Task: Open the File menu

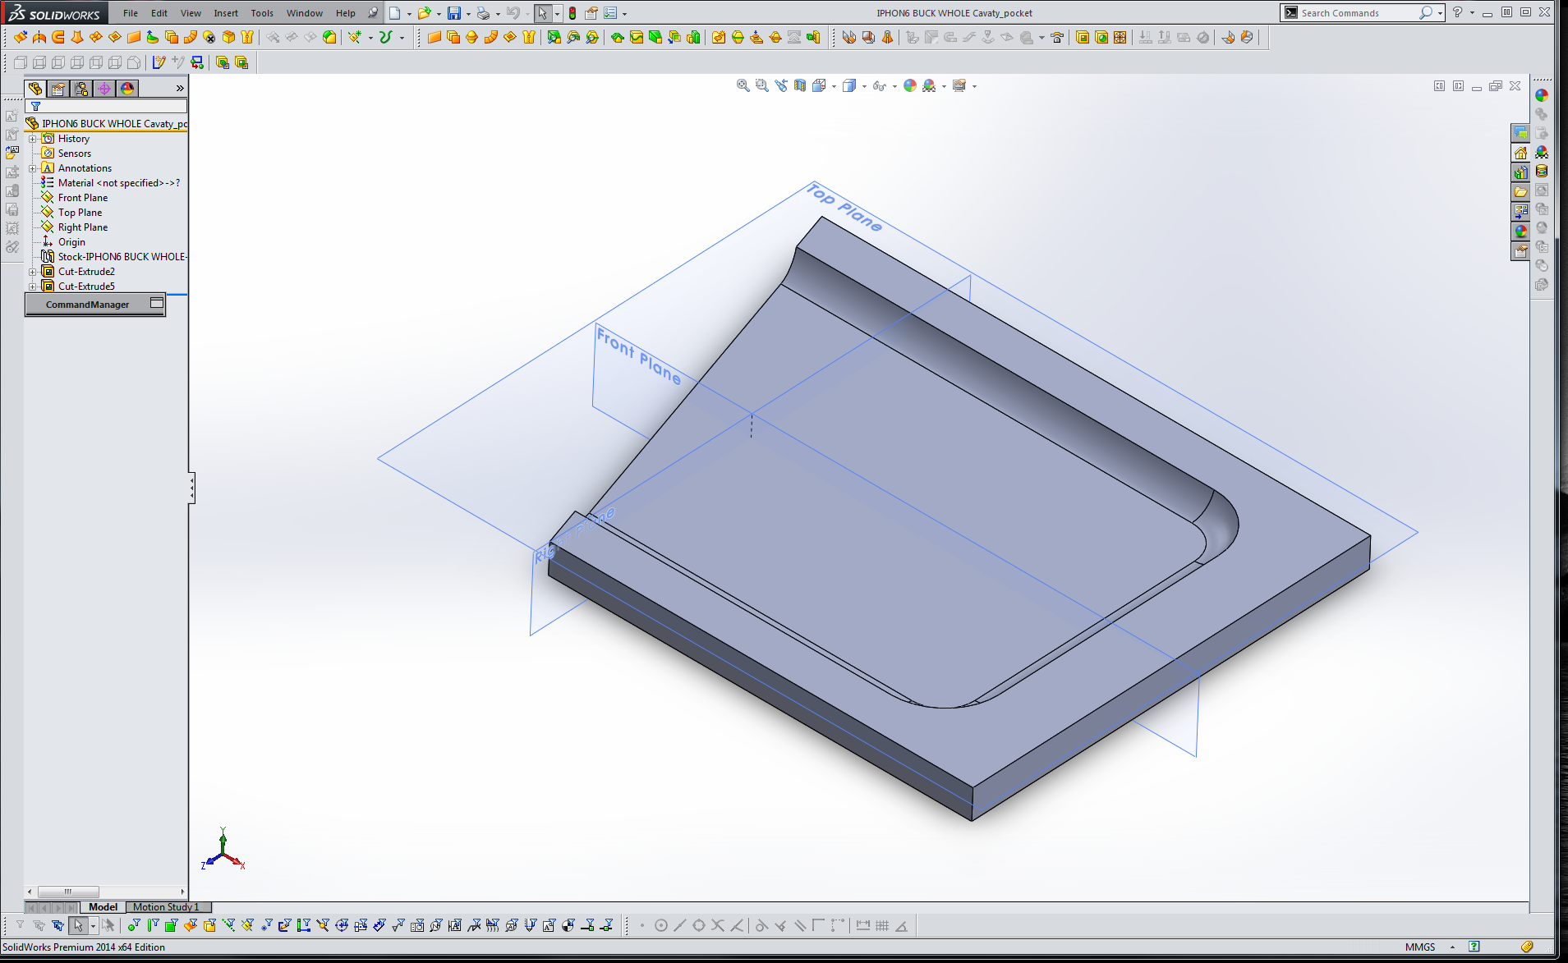Action: [131, 13]
